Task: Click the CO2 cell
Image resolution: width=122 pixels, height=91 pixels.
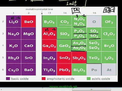Action: pyautogui.click(x=64, y=21)
